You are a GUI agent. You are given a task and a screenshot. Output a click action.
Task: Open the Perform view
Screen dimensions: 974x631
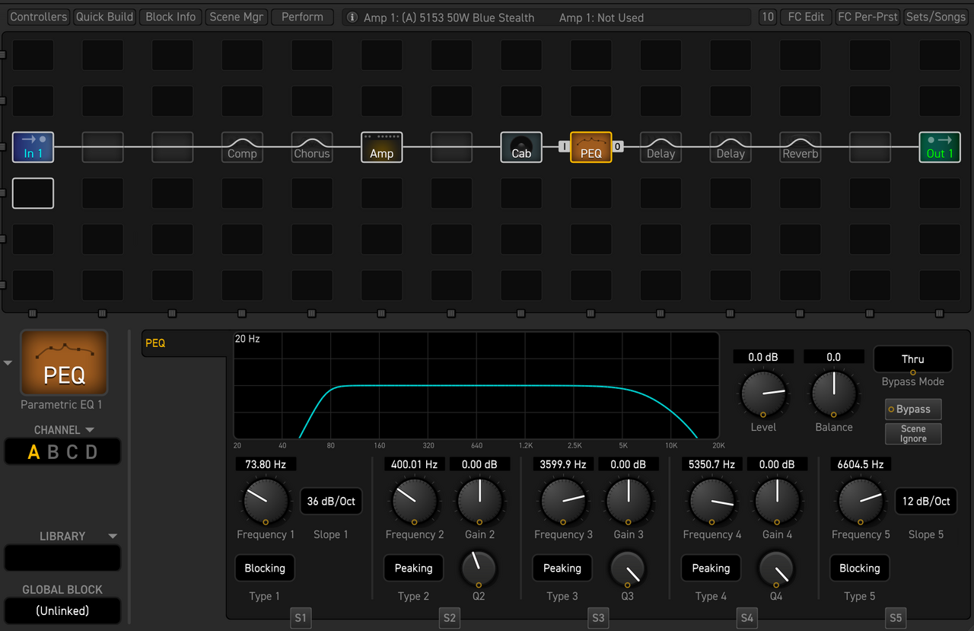[x=302, y=17]
